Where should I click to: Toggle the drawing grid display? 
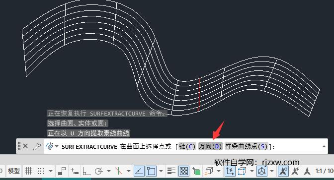(28, 171)
